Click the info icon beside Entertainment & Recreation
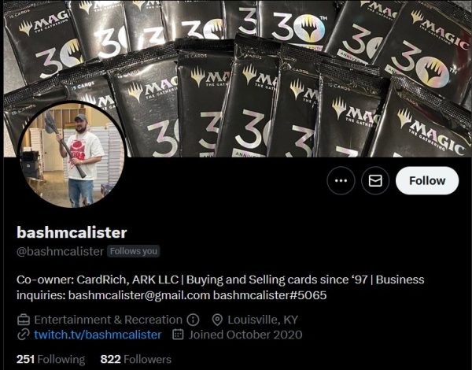Image resolution: width=472 pixels, height=370 pixels. click(x=193, y=320)
